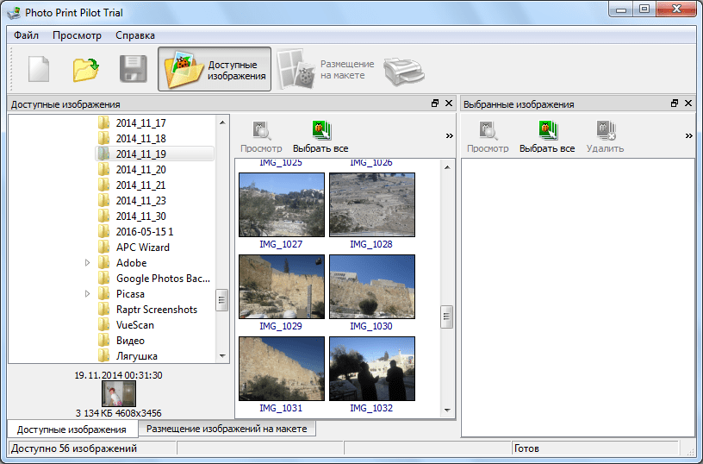Click the New document icon
Viewport: 703px width, 464px height.
40,69
